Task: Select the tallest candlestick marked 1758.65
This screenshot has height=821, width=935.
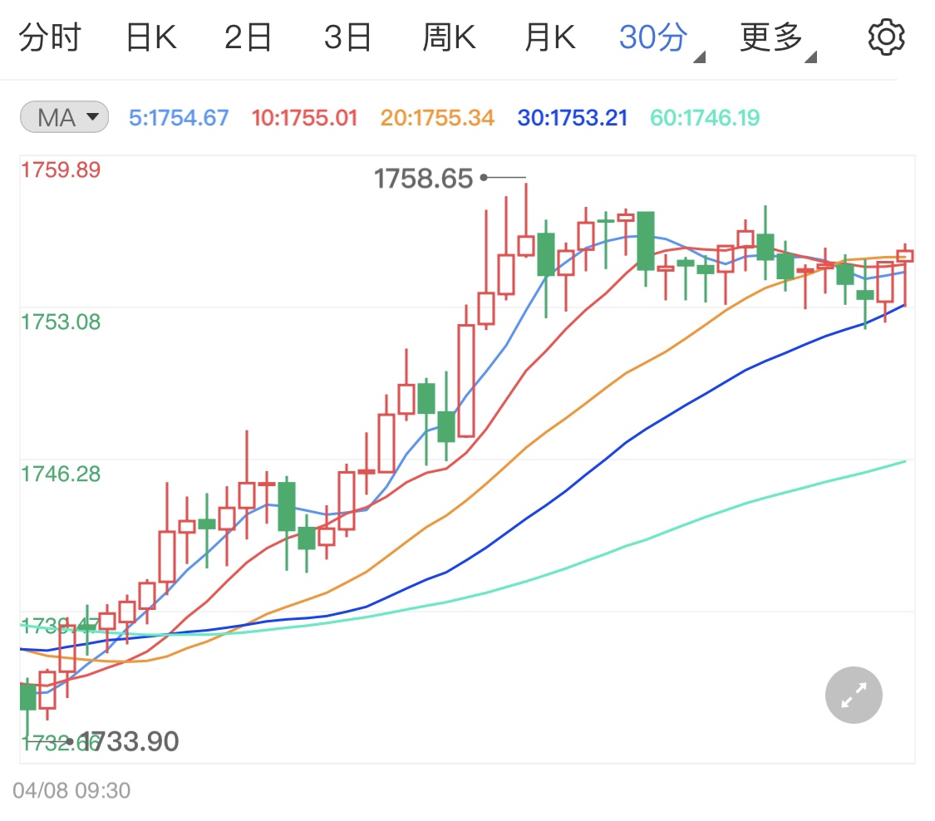Action: click(526, 220)
